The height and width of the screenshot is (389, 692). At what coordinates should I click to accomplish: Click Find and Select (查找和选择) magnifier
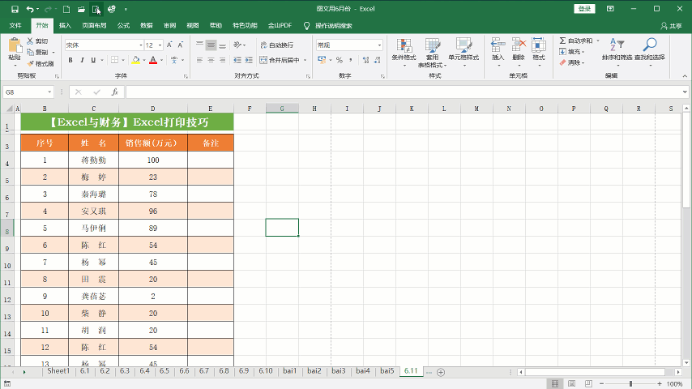tap(649, 49)
